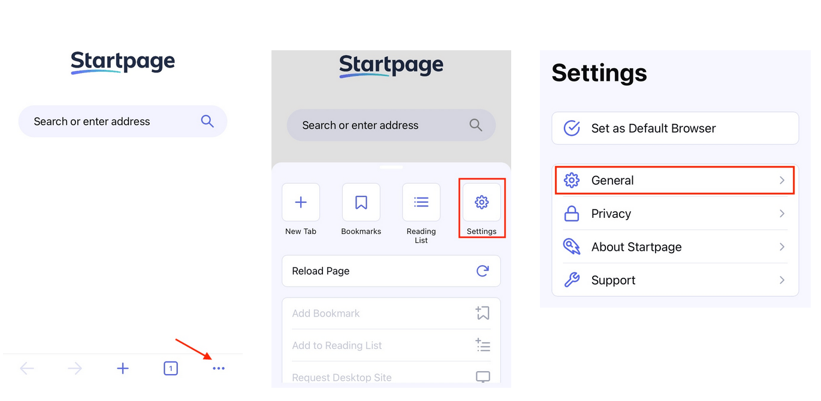Expand About Startpage via its chevron
The width and height of the screenshot is (821, 401).
click(782, 247)
